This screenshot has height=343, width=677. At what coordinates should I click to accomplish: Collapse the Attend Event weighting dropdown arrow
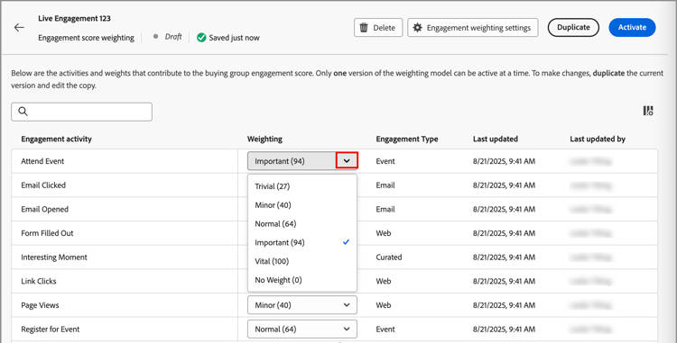pos(347,161)
